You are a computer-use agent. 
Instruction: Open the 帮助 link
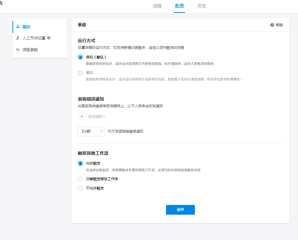pyautogui.click(x=279, y=25)
